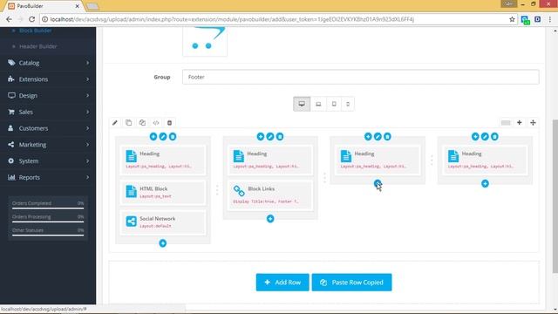Delete the row with trash icon
The image size is (558, 314).
(x=169, y=123)
